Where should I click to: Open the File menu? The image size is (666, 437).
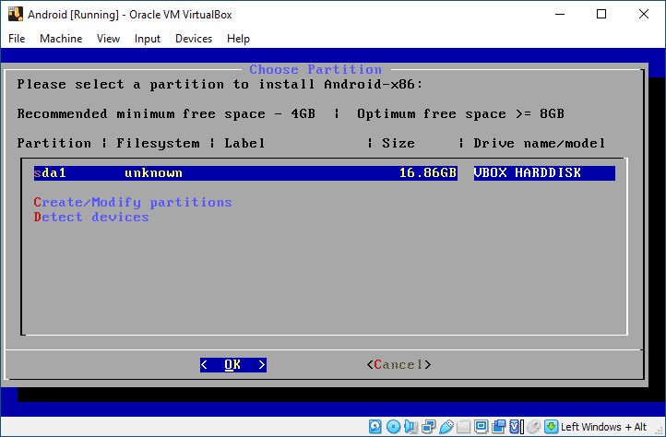tap(17, 39)
